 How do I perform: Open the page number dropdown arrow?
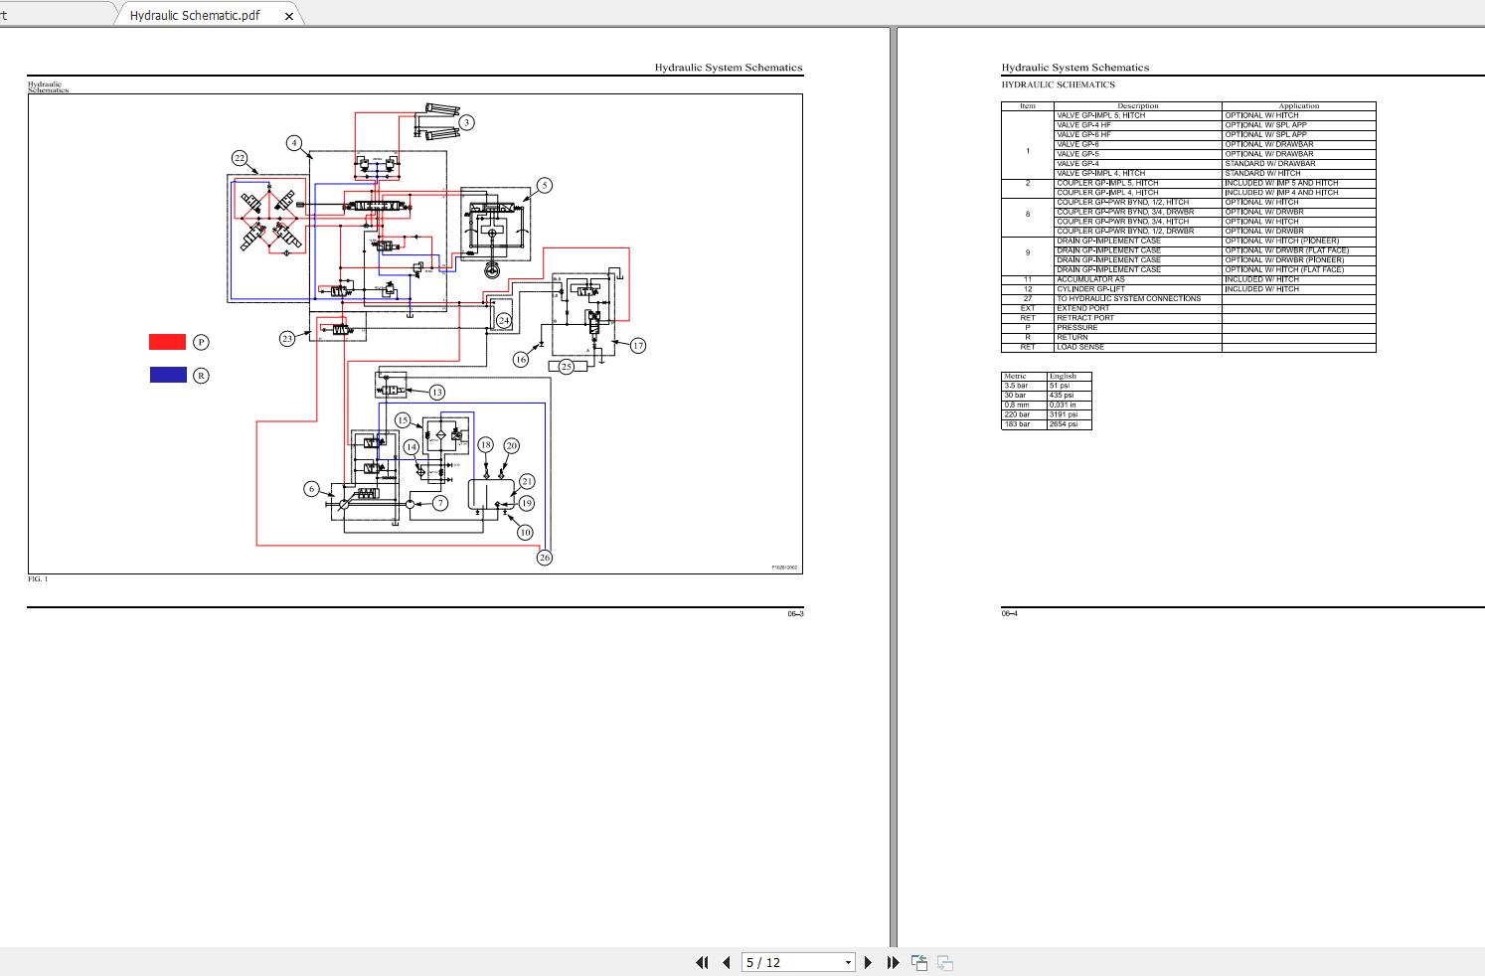(848, 962)
